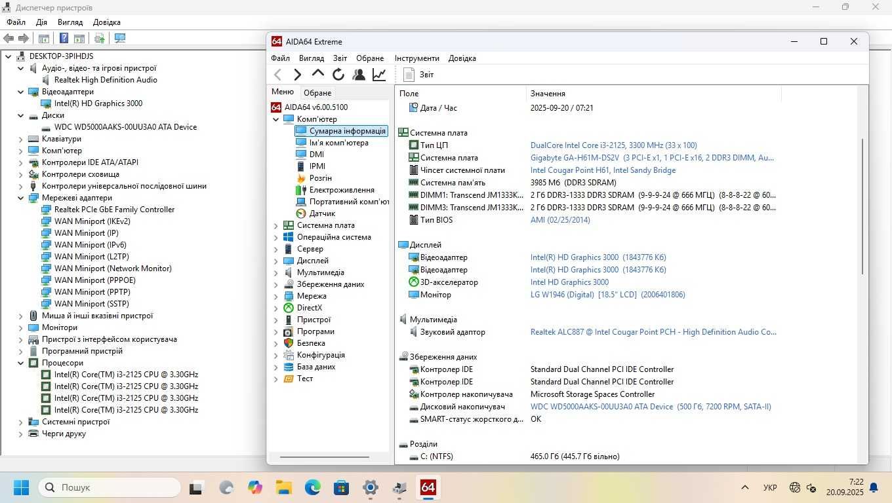Collapse the Комп'ютер tree node
The image size is (892, 503).
276,119
